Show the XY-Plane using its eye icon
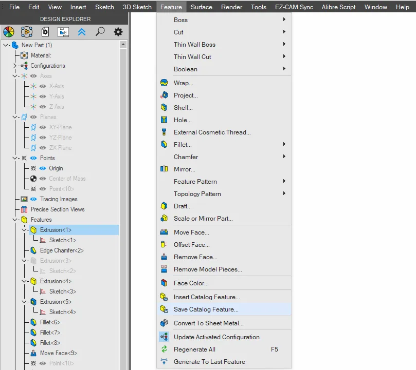This screenshot has height=370, width=416. [x=43, y=127]
